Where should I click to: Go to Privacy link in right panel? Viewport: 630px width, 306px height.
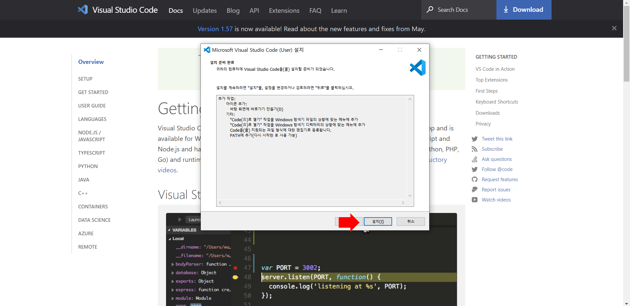point(483,124)
